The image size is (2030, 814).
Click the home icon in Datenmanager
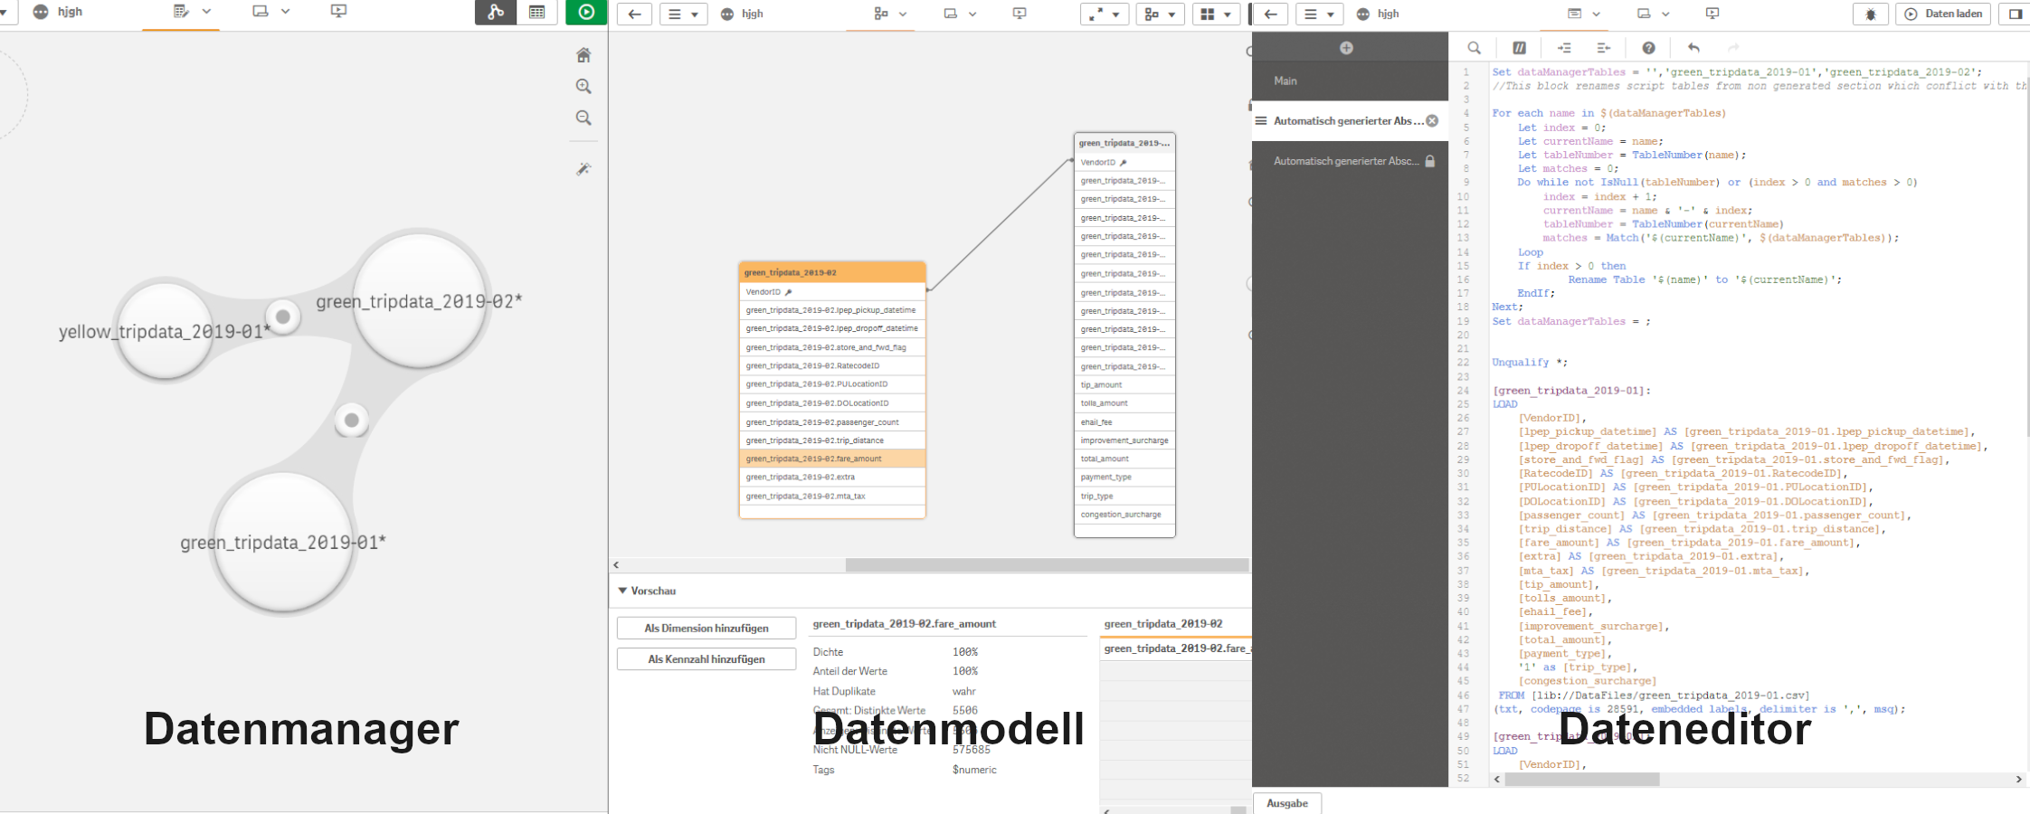tap(583, 55)
